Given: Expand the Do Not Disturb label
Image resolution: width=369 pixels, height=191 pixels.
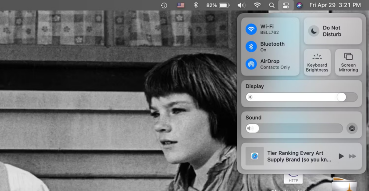Looking at the screenshot, I should 332,31.
